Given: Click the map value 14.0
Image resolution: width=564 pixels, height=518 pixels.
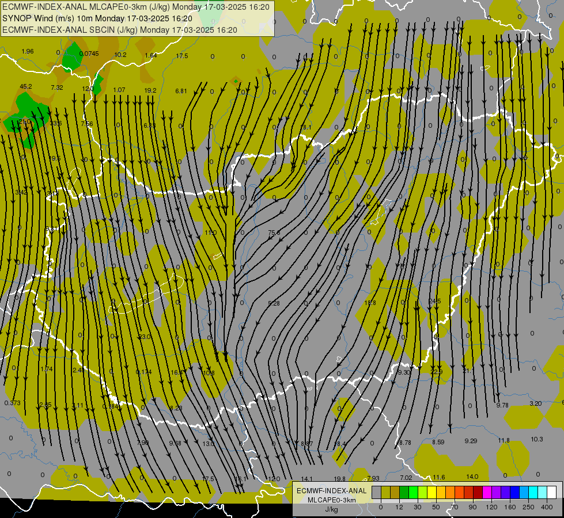Looking at the screenshot, I should 472,477.
